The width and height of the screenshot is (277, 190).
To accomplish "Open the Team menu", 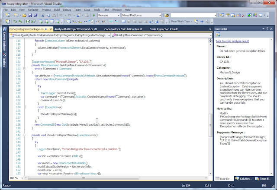I will [77, 9].
